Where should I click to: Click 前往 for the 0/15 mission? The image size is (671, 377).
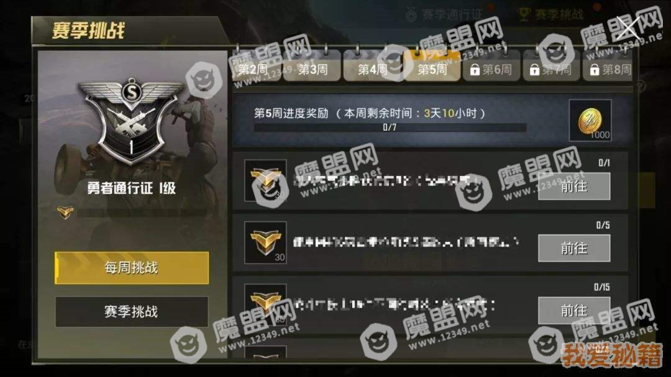[x=574, y=311]
